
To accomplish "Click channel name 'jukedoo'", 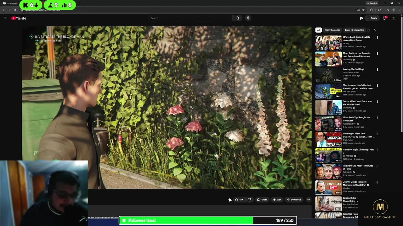I will 347,188.
